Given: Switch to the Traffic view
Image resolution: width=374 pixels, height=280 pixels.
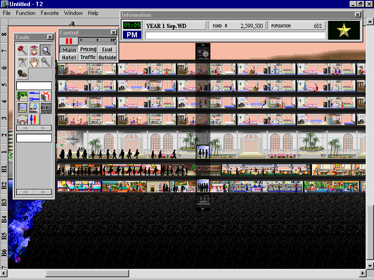Looking at the screenshot, I should 88,57.
